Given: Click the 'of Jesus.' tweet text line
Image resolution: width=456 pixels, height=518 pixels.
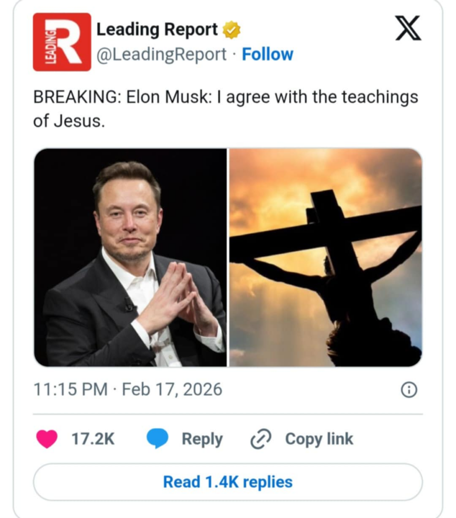Looking at the screenshot, I should (69, 122).
